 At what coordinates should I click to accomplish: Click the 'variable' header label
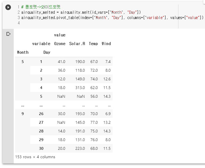pyautogui.click(x=41, y=44)
